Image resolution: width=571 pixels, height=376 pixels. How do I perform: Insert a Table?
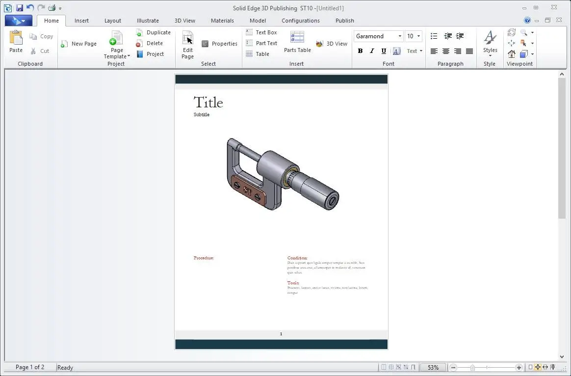click(x=258, y=54)
